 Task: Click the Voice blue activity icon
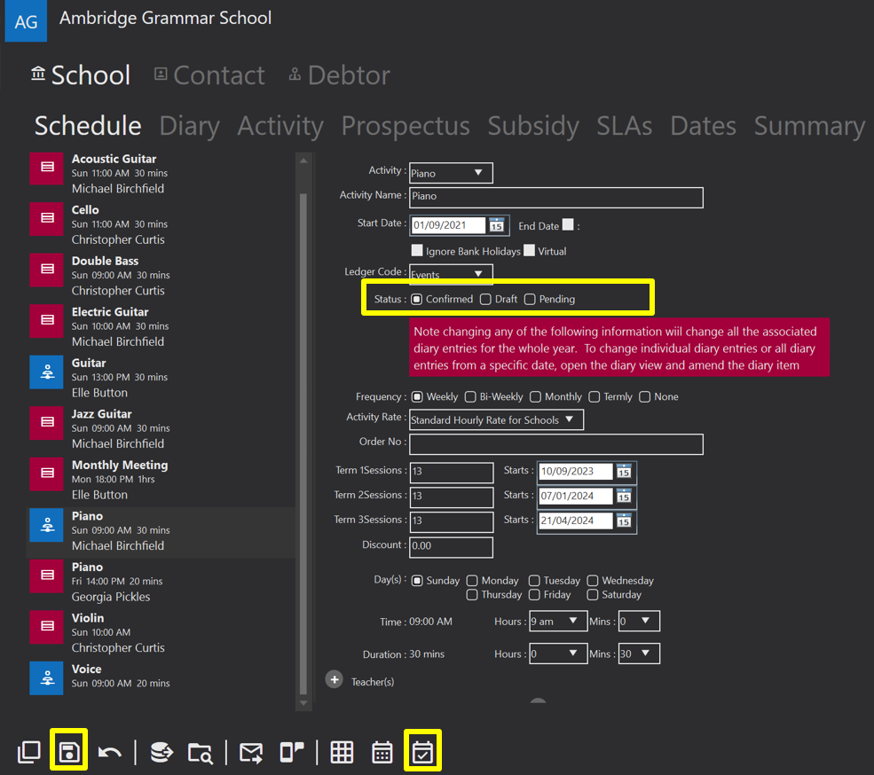point(47,677)
